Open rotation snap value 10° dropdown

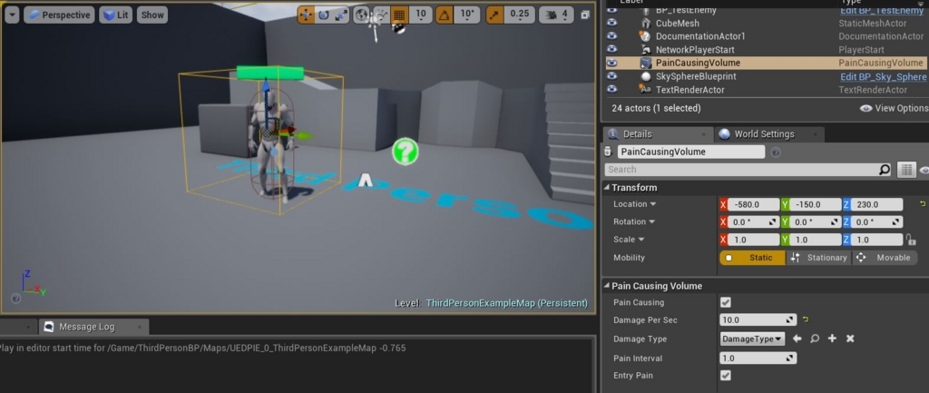click(x=467, y=15)
